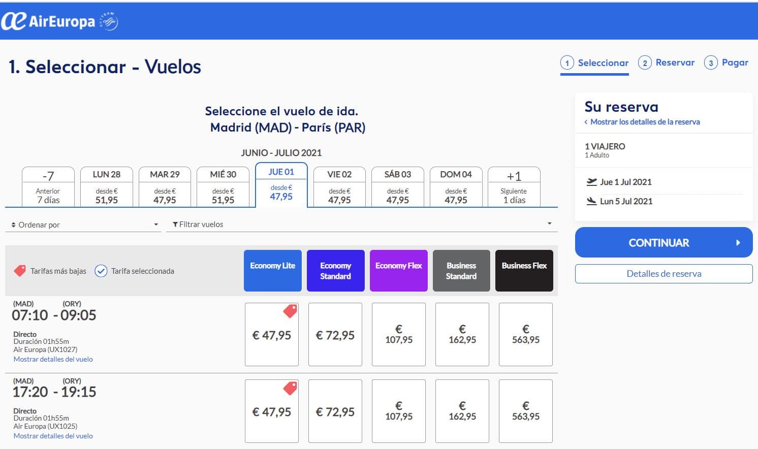Click the Economy Flex fare header
The image size is (758, 449).
point(399,271)
